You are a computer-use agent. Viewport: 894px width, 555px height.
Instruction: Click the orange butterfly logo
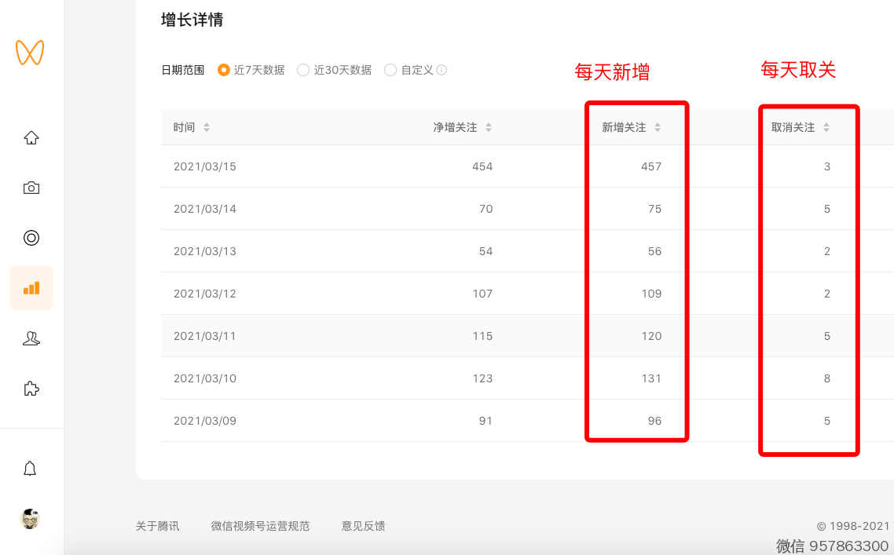(30, 53)
